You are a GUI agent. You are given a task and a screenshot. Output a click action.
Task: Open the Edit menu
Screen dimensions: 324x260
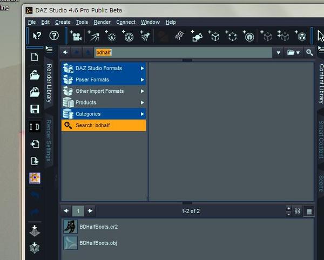pos(45,22)
